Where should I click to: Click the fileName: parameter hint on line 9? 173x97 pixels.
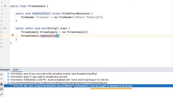point(79,17)
